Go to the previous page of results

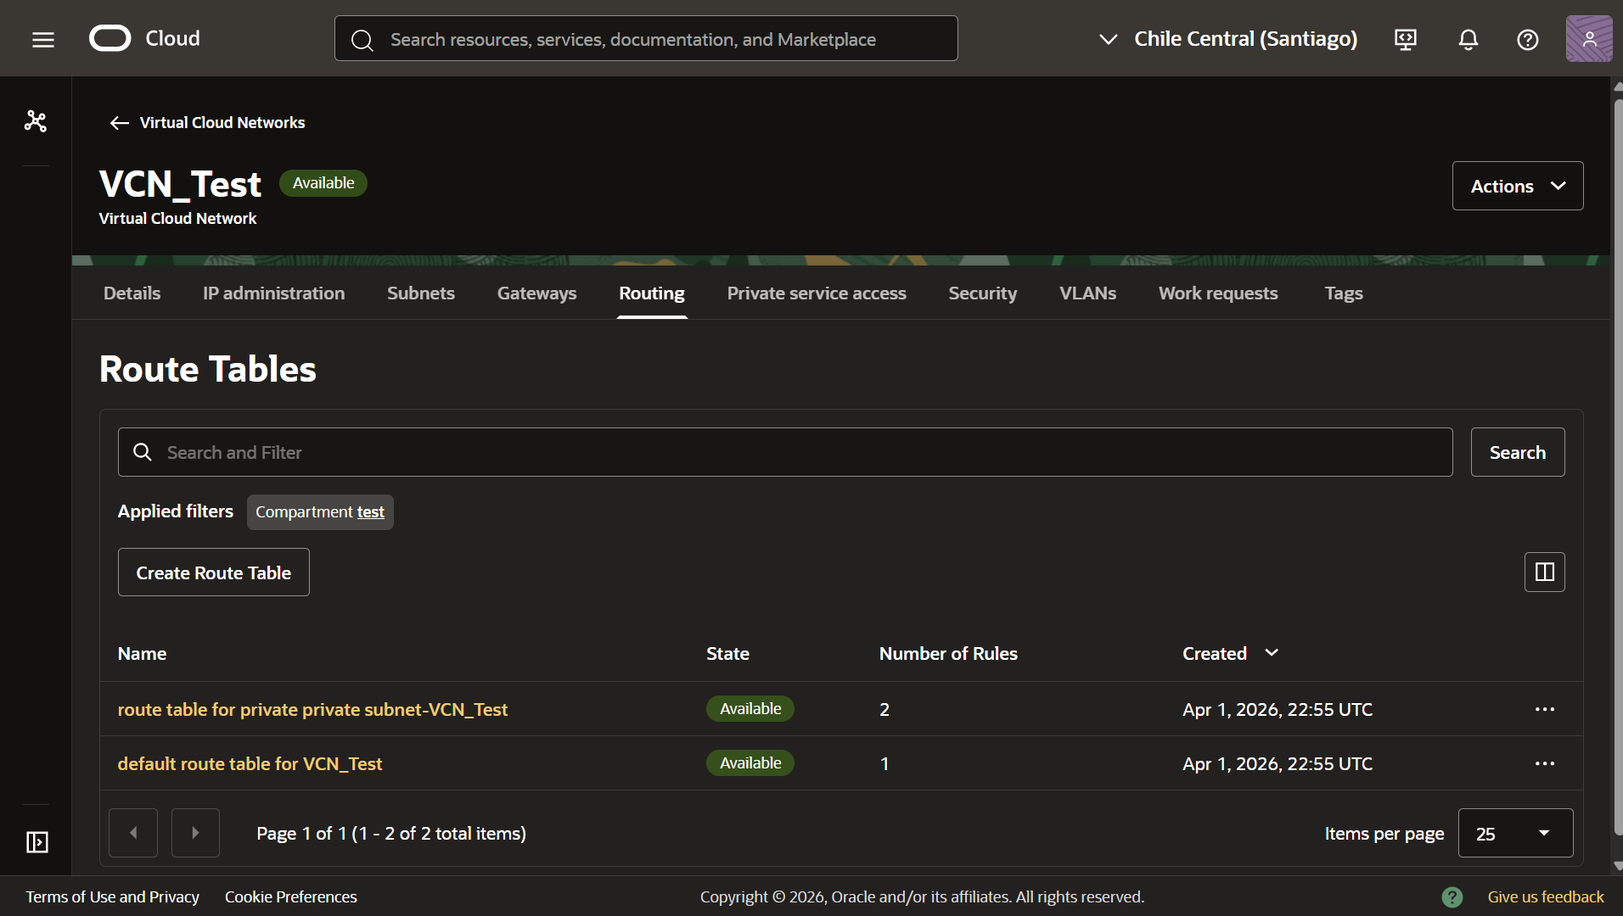(133, 833)
